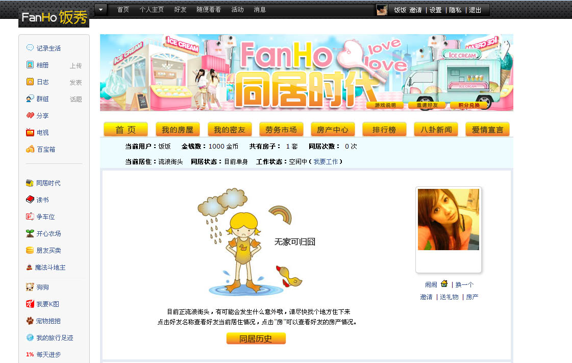Open 活动 in top navigation

pyautogui.click(x=237, y=10)
